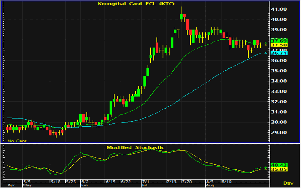This screenshot has width=301, height=188.
Task: Click the 31.00 price axis label
Action: point(279,112)
